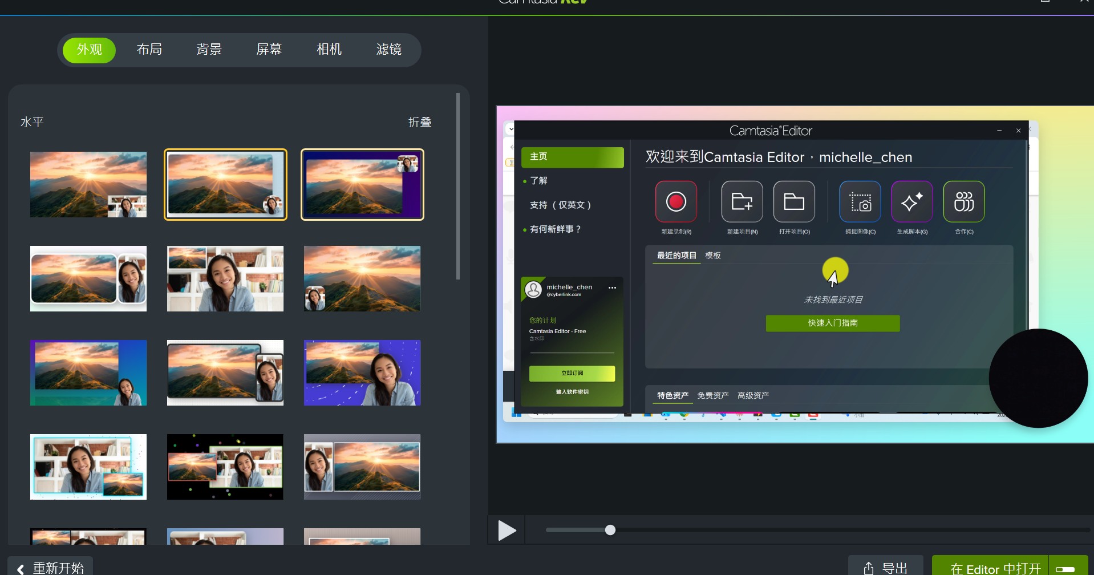Screen dimensions: 1094x575
Task: Choose the grey layout with camera left, screen right
Action: (x=362, y=467)
